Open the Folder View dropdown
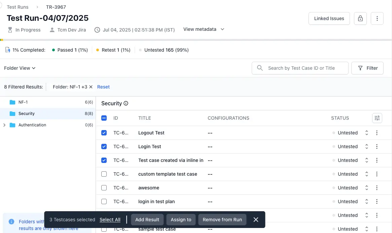Image resolution: width=392 pixels, height=233 pixels. pyautogui.click(x=20, y=68)
